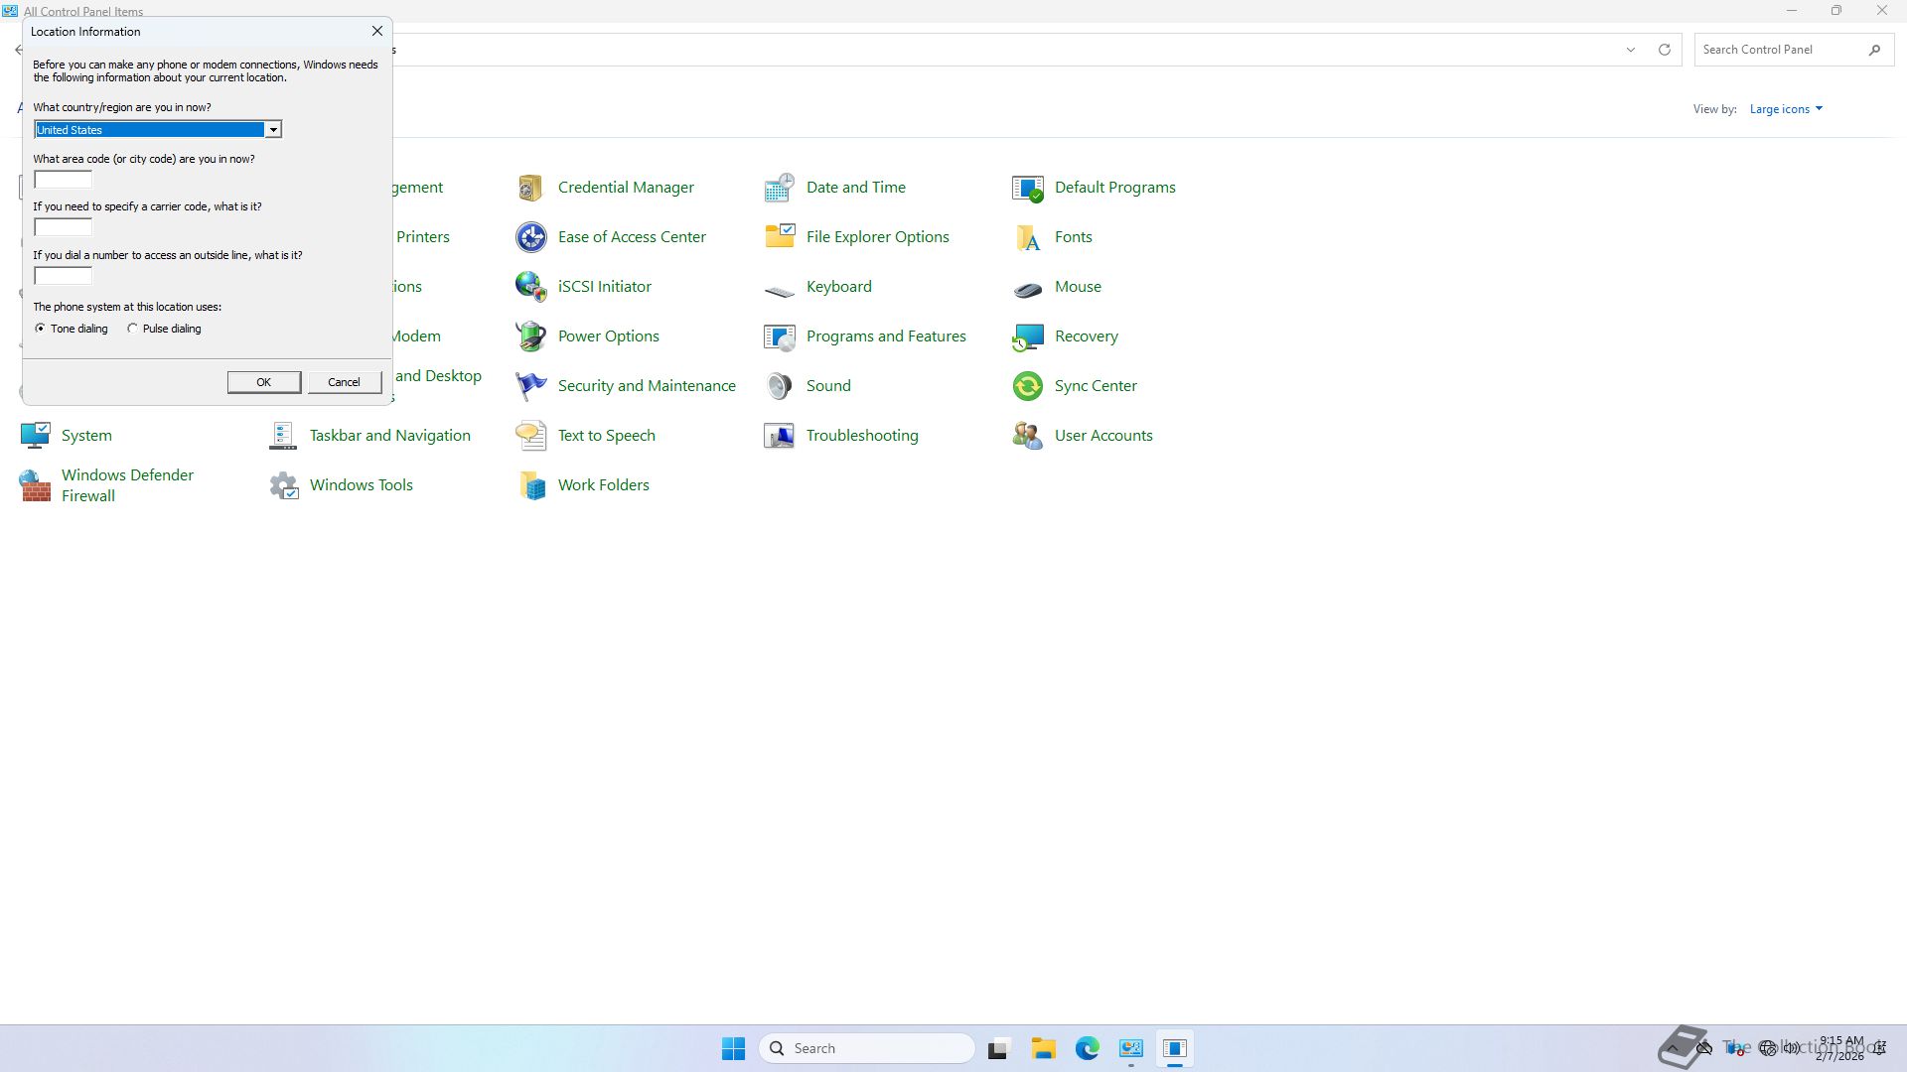
Task: Click the Windows Defender Firewall icon
Action: click(x=36, y=485)
